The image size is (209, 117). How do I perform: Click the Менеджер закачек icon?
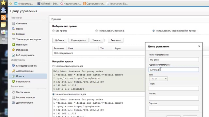click(x=13, y=66)
